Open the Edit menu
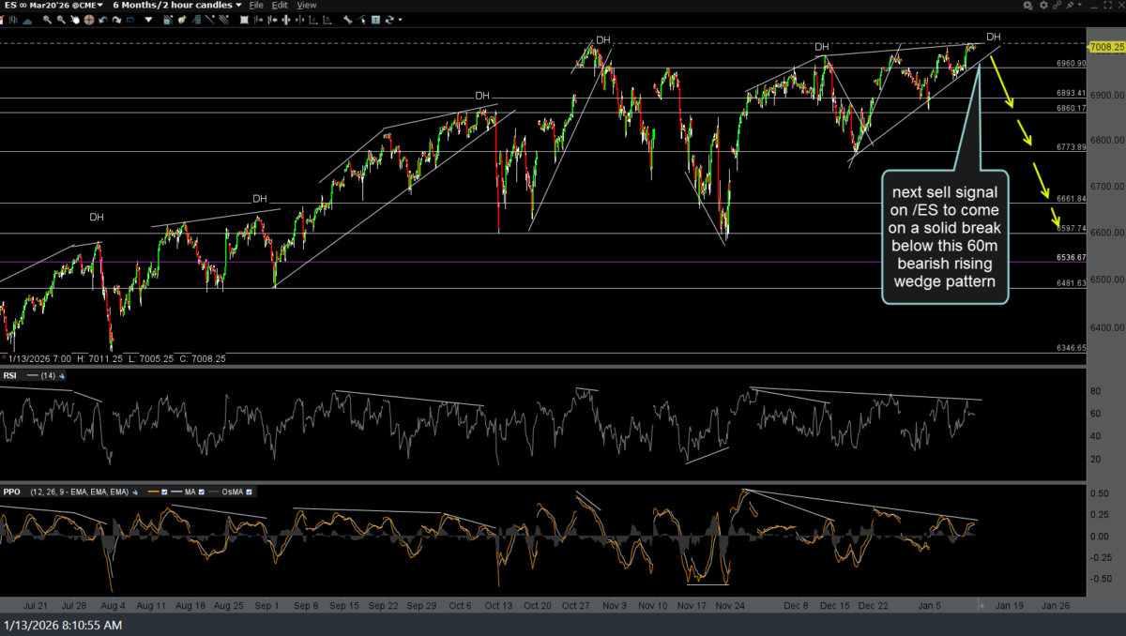1126x636 pixels. click(280, 6)
